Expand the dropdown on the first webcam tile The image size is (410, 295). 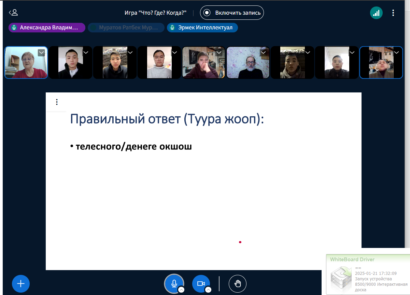coord(41,53)
